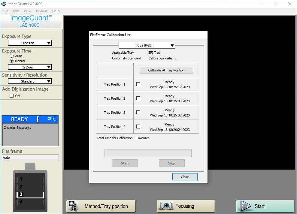Click the blue Start arrow icon

[x=246, y=206]
